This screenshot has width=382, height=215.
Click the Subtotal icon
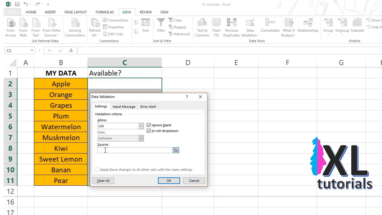pyautogui.click(x=357, y=23)
